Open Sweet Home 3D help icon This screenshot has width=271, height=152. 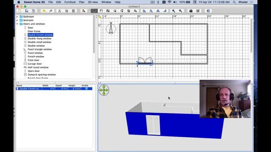coord(208,11)
